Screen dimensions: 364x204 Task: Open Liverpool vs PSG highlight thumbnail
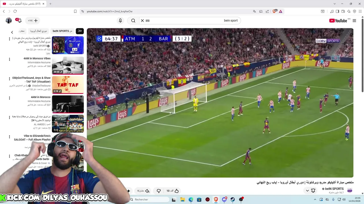pos(68,45)
